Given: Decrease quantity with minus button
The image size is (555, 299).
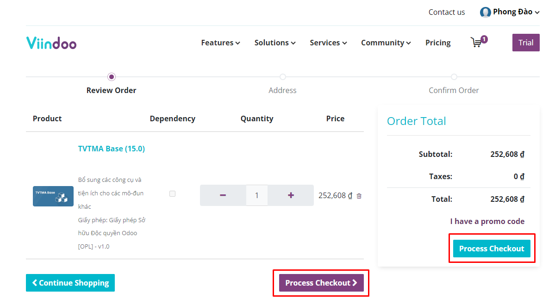Looking at the screenshot, I should pyautogui.click(x=223, y=195).
